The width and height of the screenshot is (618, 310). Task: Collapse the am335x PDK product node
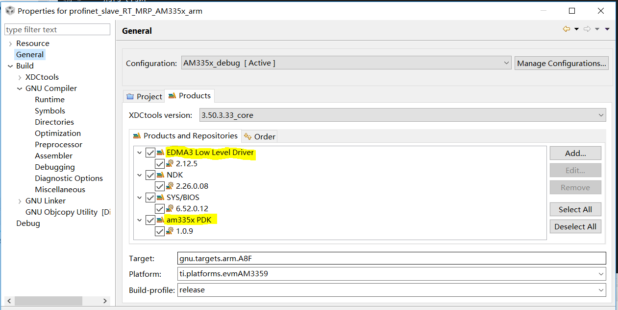(x=140, y=220)
